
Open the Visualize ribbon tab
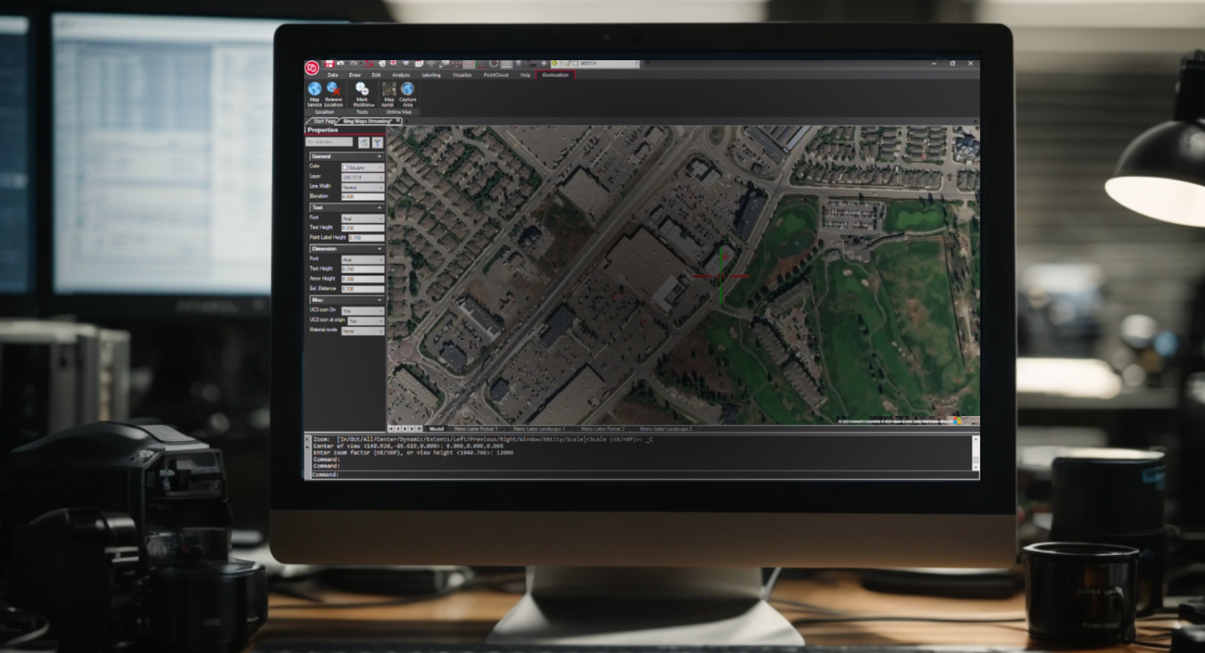pyautogui.click(x=462, y=75)
